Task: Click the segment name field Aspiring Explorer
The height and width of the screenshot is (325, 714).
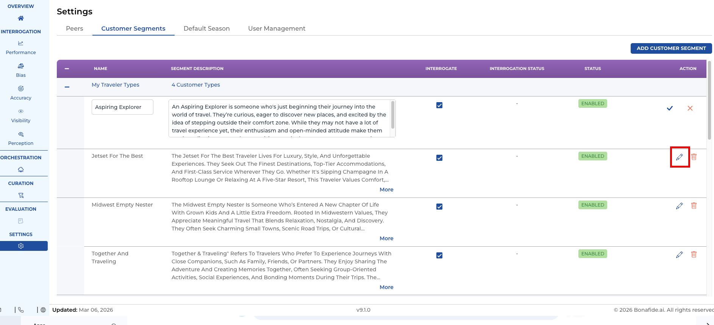Action: coord(122,107)
